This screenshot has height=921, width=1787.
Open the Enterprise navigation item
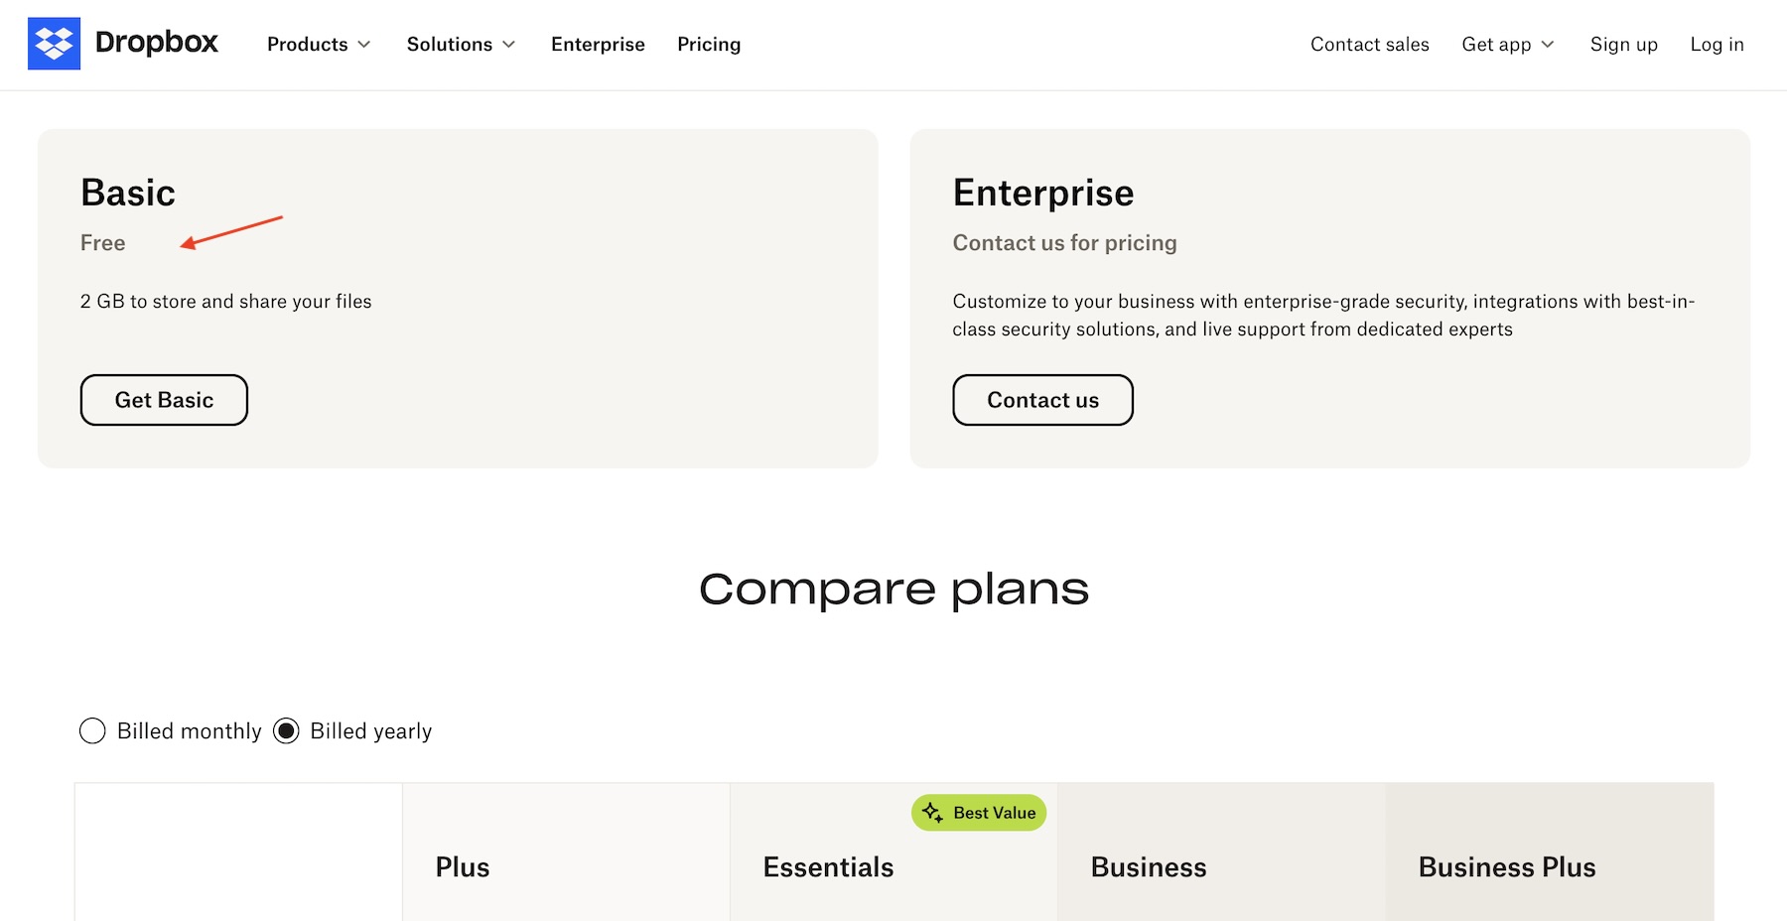point(598,45)
